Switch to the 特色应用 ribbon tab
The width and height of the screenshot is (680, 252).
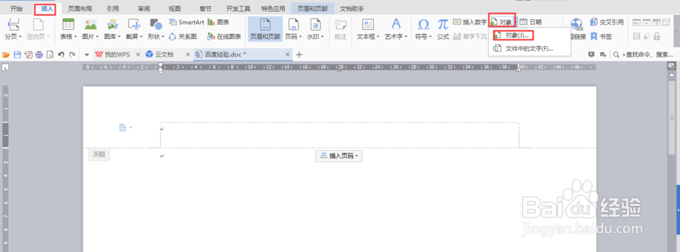point(273,8)
